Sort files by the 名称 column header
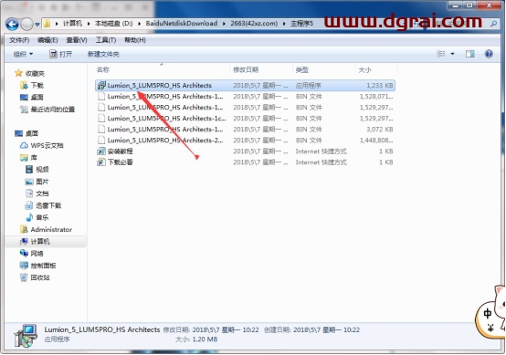Viewport: 506px width, 355px height. [103, 69]
